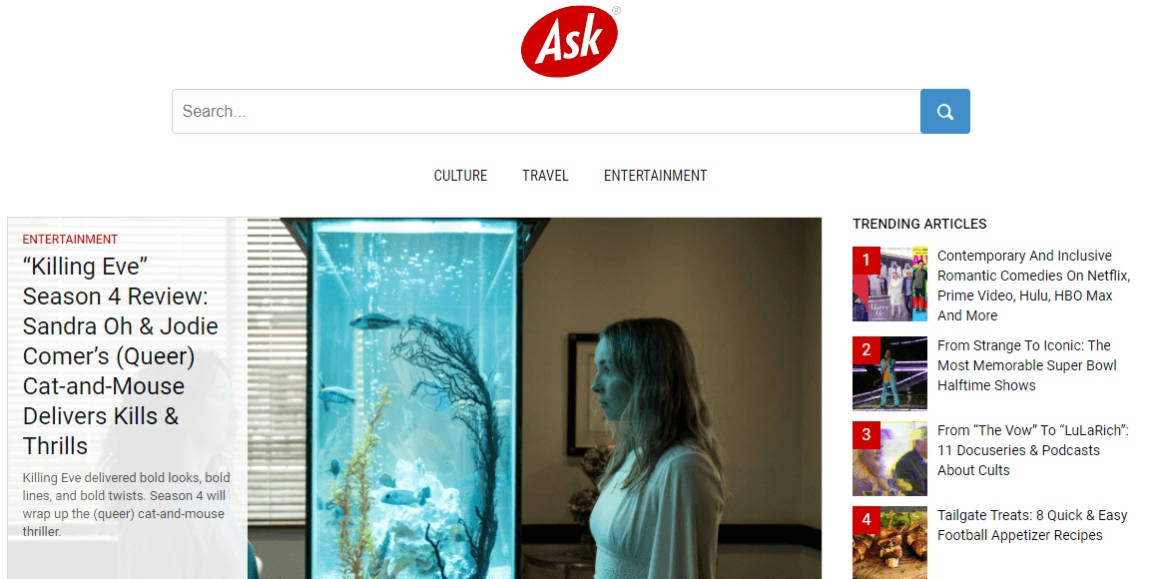Click the red Entertainment category label
Image resolution: width=1155 pixels, height=579 pixels.
tap(70, 240)
